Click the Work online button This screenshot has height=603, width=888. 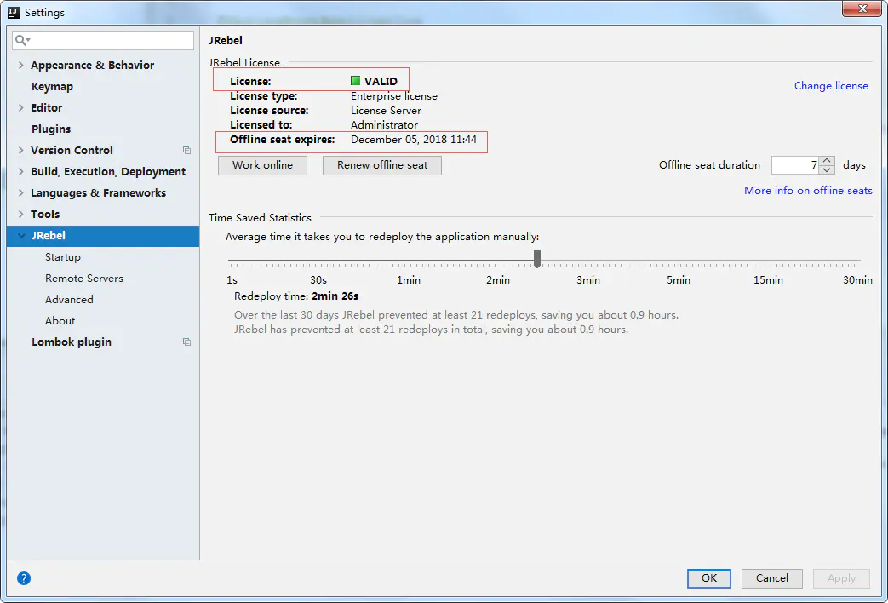pyautogui.click(x=263, y=165)
